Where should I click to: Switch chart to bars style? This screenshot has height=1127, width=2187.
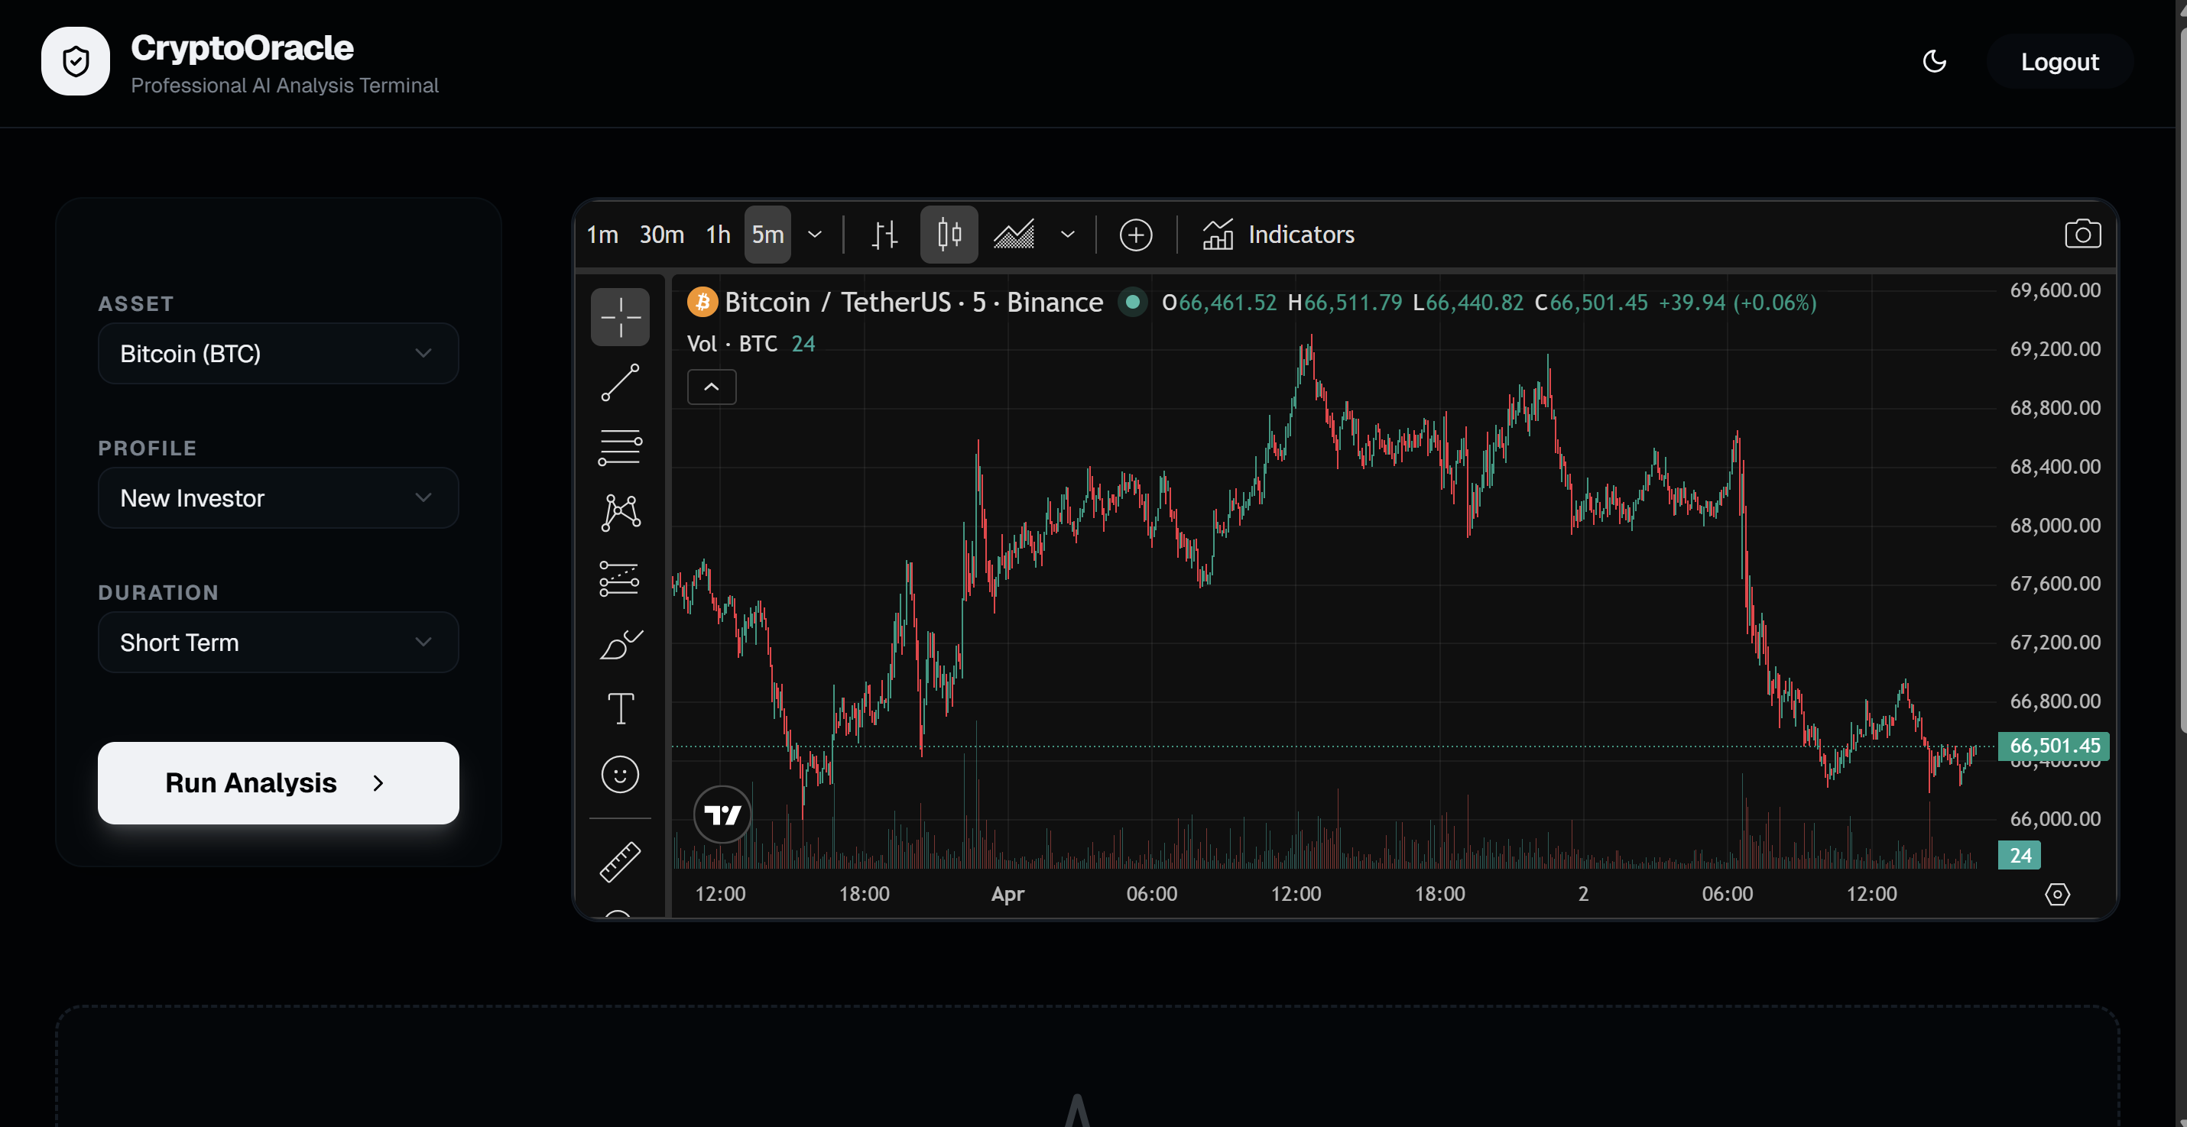(884, 235)
